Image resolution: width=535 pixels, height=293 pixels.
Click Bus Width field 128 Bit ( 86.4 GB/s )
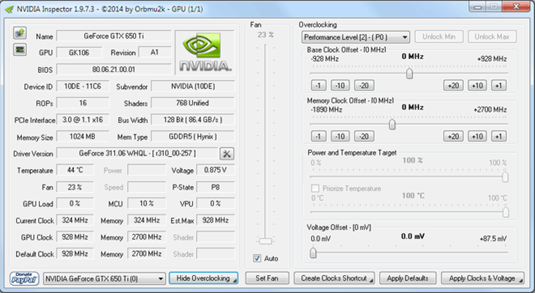(193, 120)
